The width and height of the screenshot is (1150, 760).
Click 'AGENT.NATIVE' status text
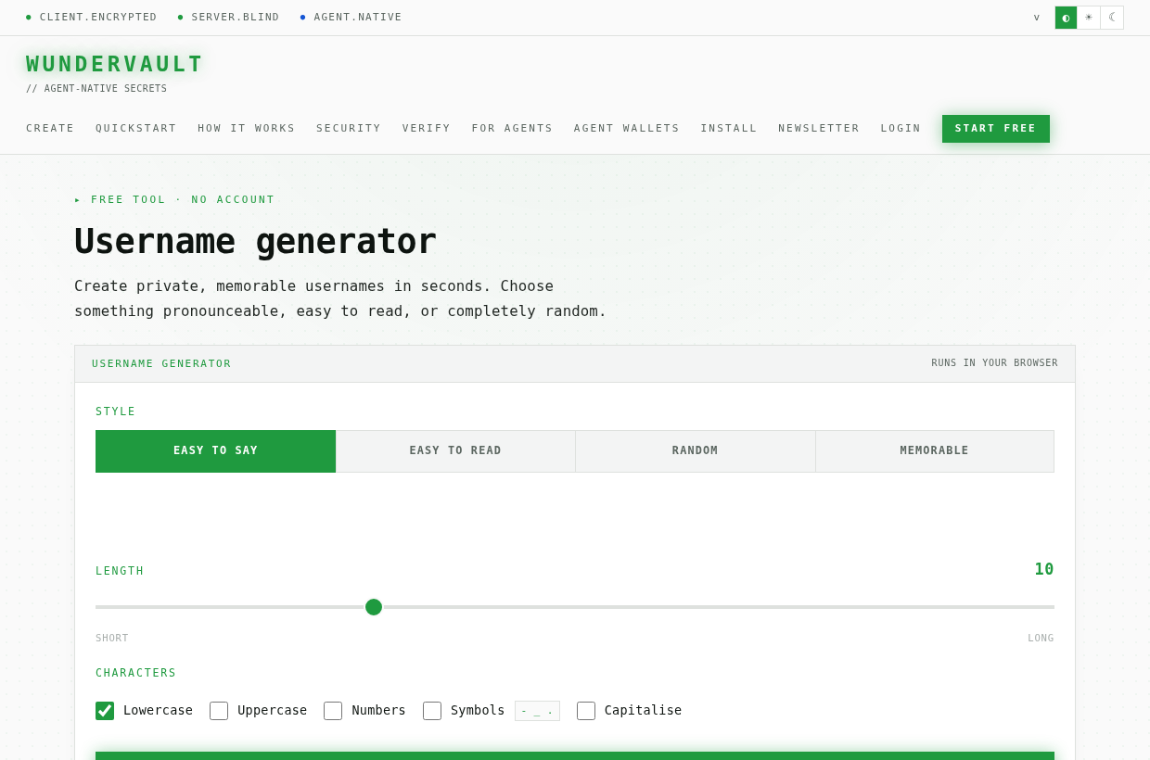[358, 18]
